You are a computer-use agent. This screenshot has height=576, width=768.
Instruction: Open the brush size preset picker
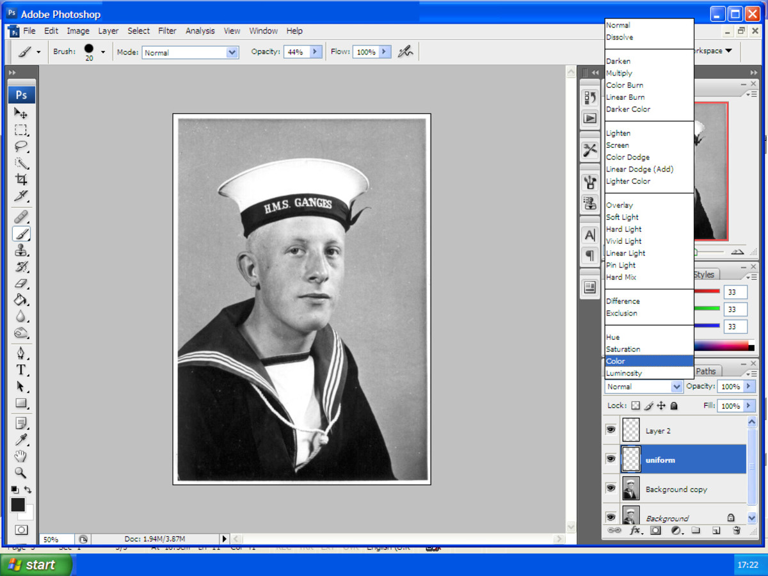click(101, 52)
